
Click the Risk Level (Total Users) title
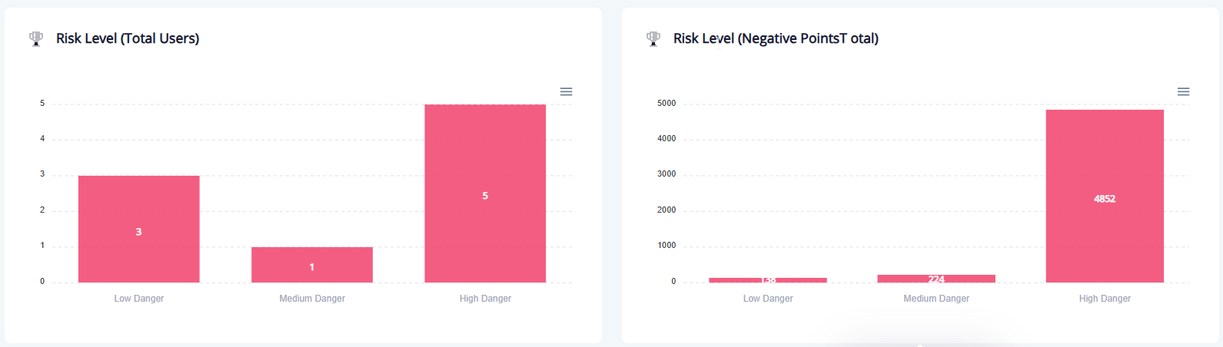(128, 38)
